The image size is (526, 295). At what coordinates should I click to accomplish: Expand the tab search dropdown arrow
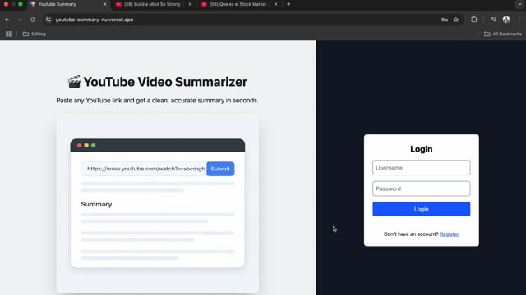[519, 4]
